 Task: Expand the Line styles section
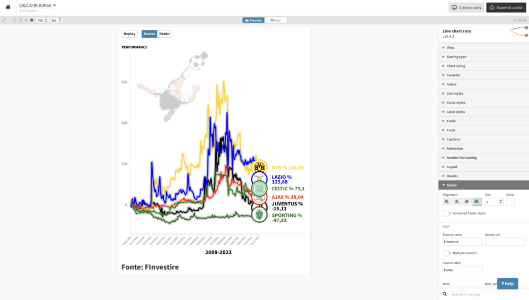pos(484,94)
